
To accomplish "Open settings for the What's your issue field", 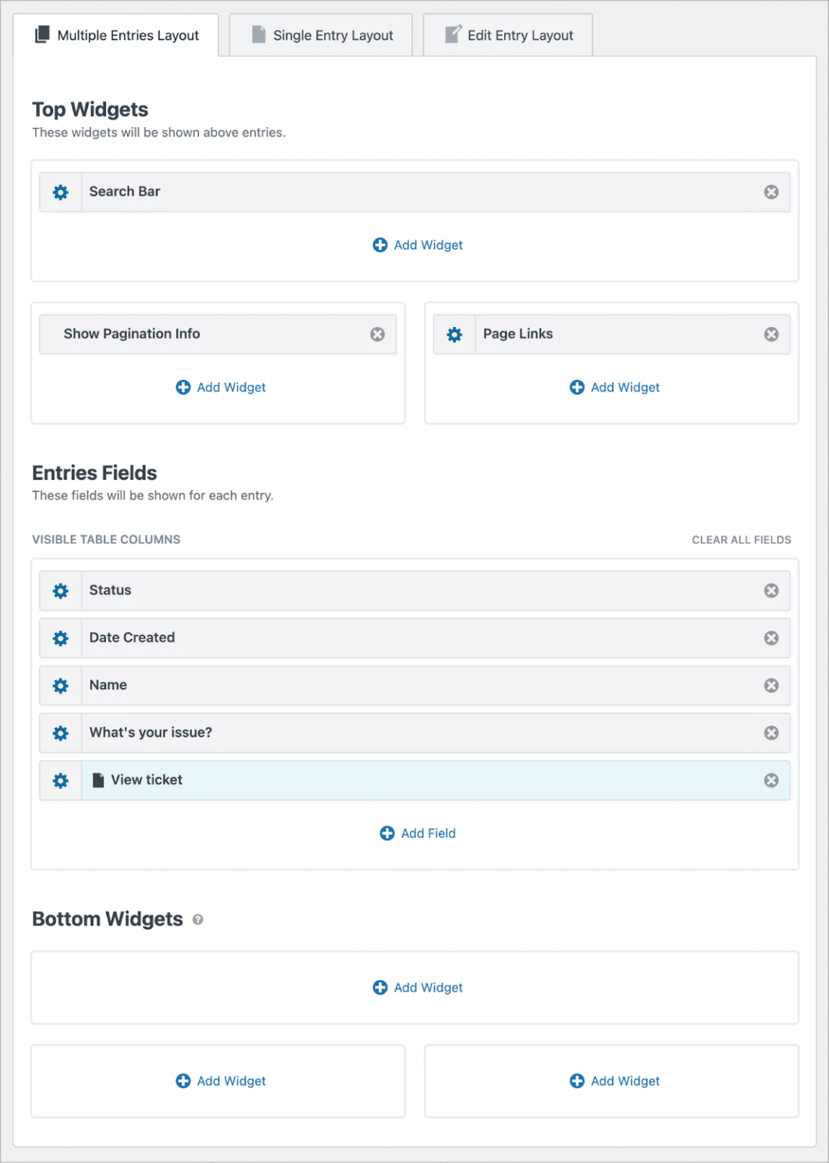I will [x=60, y=732].
